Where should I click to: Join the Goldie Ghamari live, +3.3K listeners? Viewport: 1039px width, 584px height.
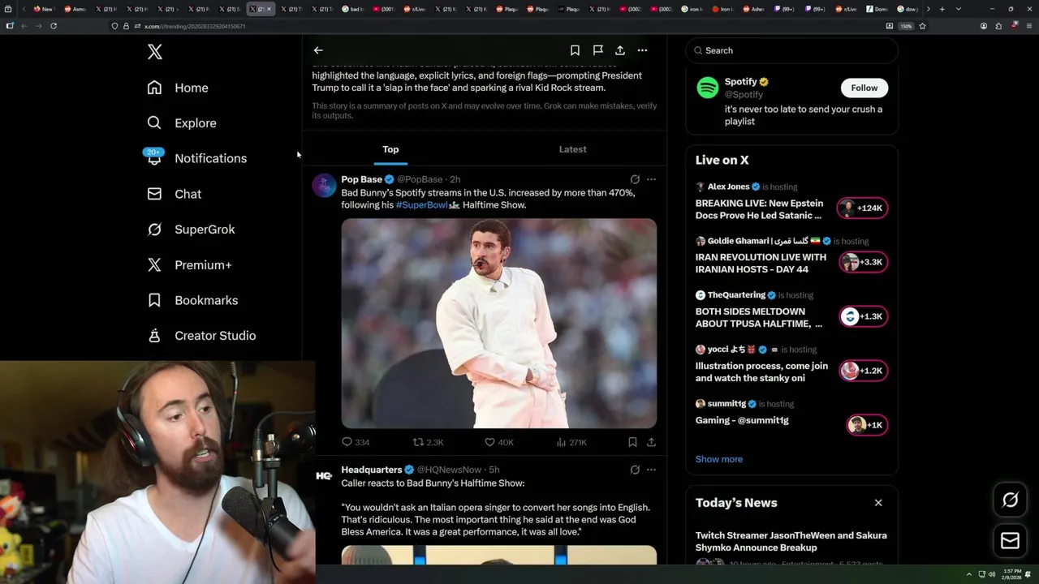coord(863,262)
